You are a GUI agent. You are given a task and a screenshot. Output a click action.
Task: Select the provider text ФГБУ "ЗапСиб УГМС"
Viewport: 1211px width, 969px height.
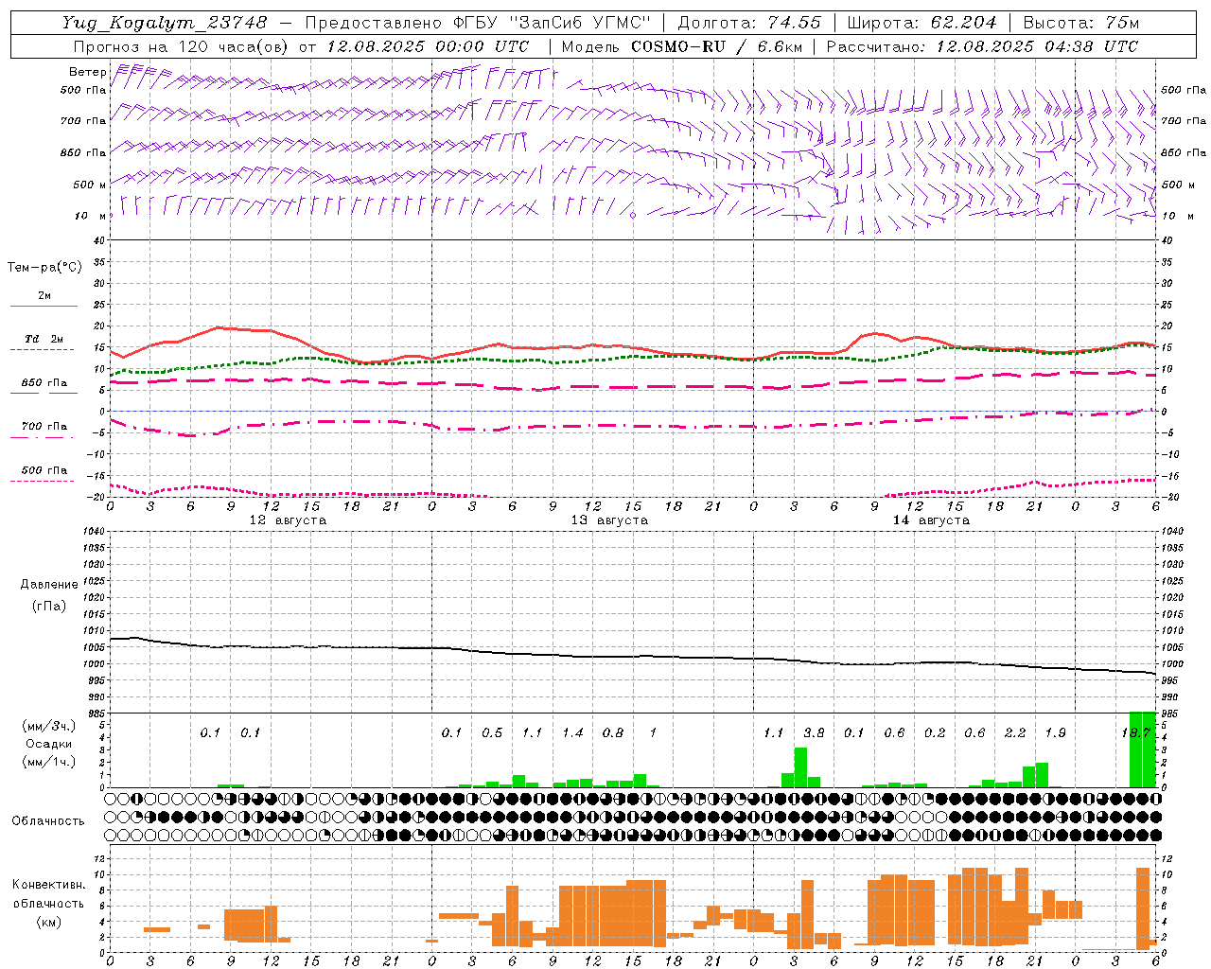552,23
